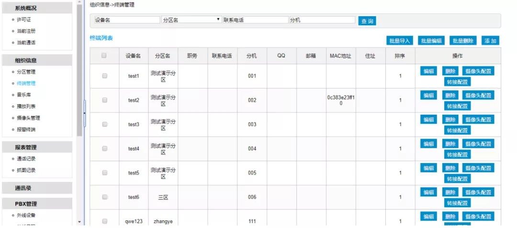Image resolution: width=517 pixels, height=228 pixels.
Task: Click the 联系电话 search field
Action: pos(256,20)
